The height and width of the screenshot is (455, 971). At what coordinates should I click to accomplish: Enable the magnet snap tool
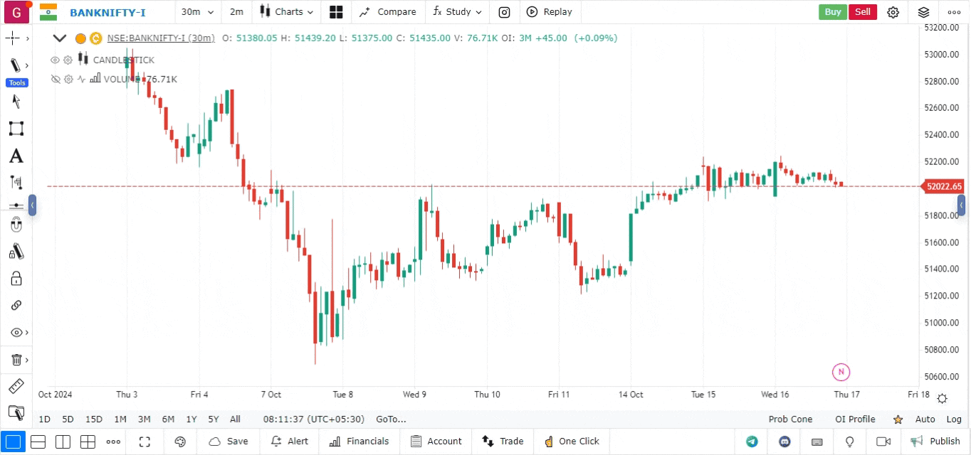pyautogui.click(x=16, y=226)
